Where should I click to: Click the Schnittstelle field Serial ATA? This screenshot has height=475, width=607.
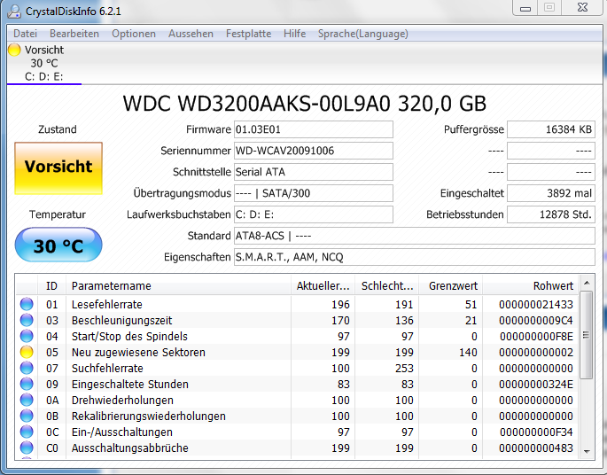(x=314, y=172)
